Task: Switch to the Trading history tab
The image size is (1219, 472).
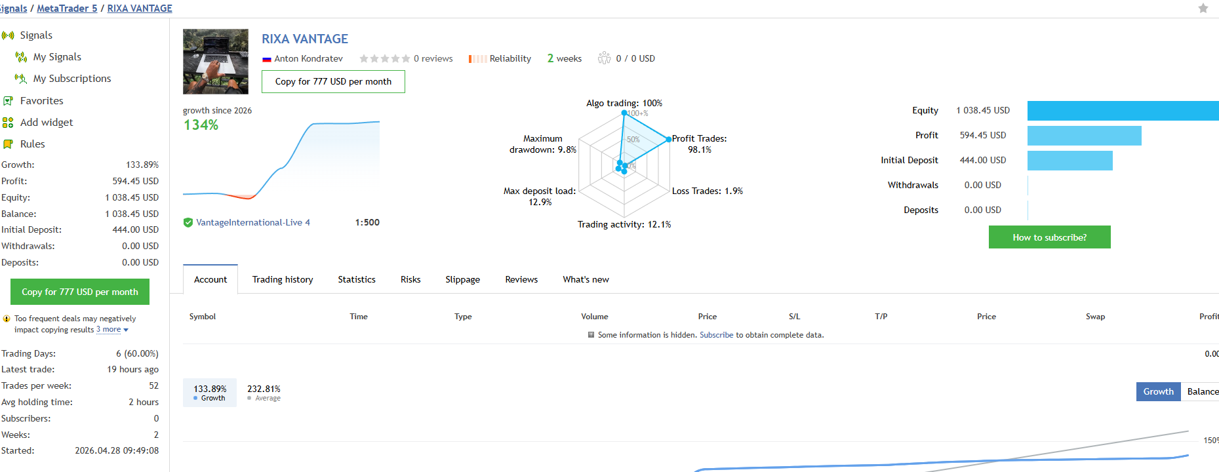Action: (283, 279)
